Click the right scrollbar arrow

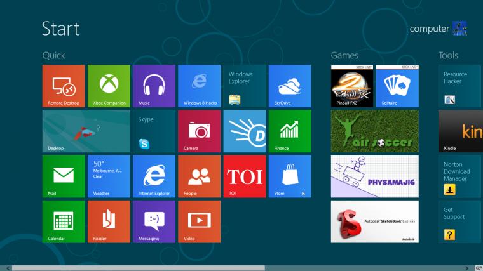pyautogui.click(x=466, y=268)
